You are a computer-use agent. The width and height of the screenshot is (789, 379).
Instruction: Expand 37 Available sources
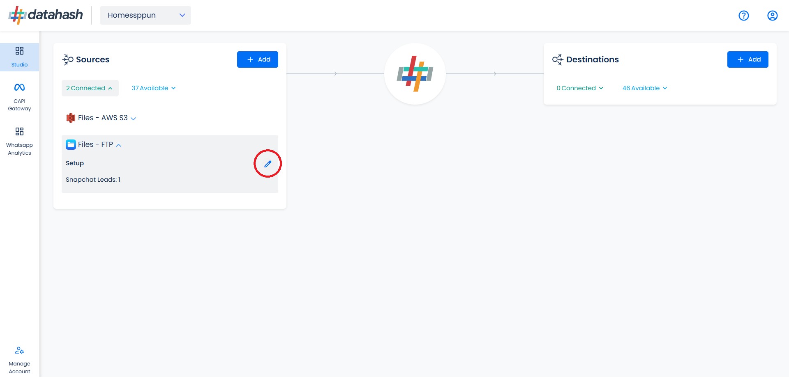tap(154, 88)
